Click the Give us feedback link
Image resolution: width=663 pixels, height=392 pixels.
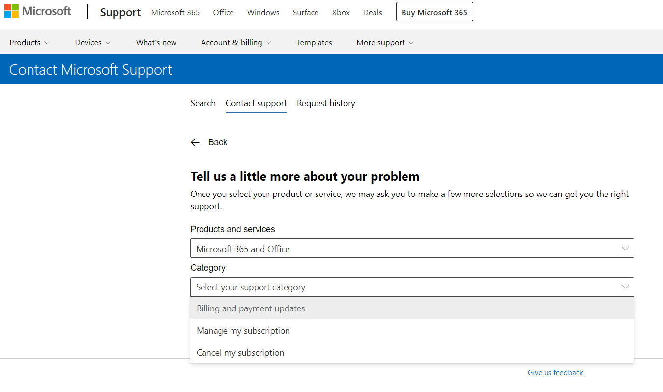[555, 373]
